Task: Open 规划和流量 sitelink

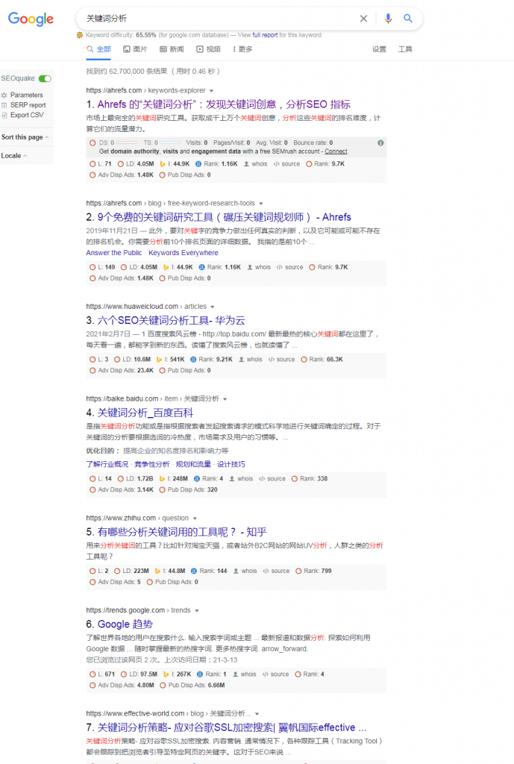Action: [x=193, y=464]
